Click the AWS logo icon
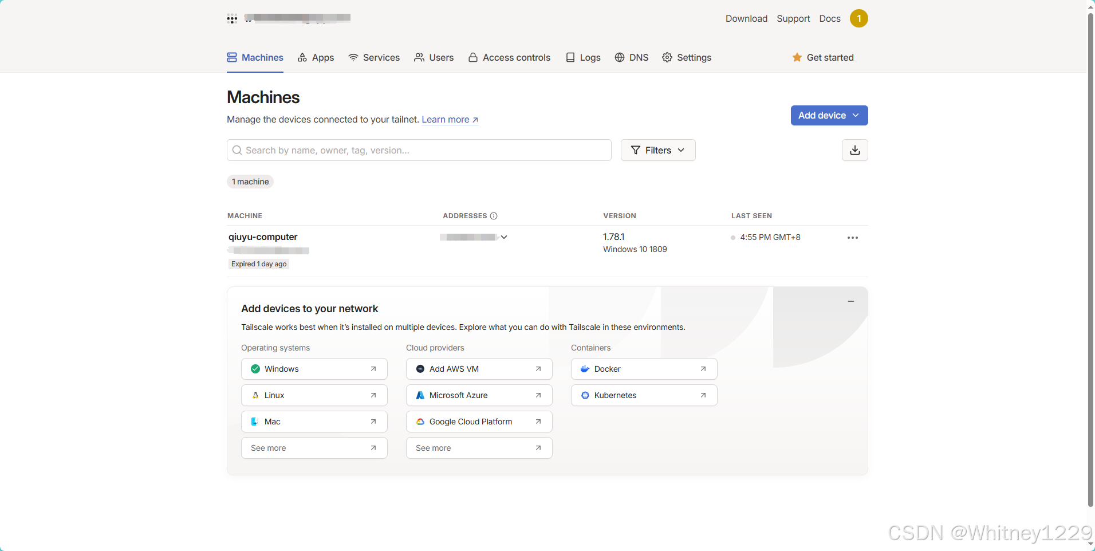The image size is (1095, 551). (x=420, y=369)
